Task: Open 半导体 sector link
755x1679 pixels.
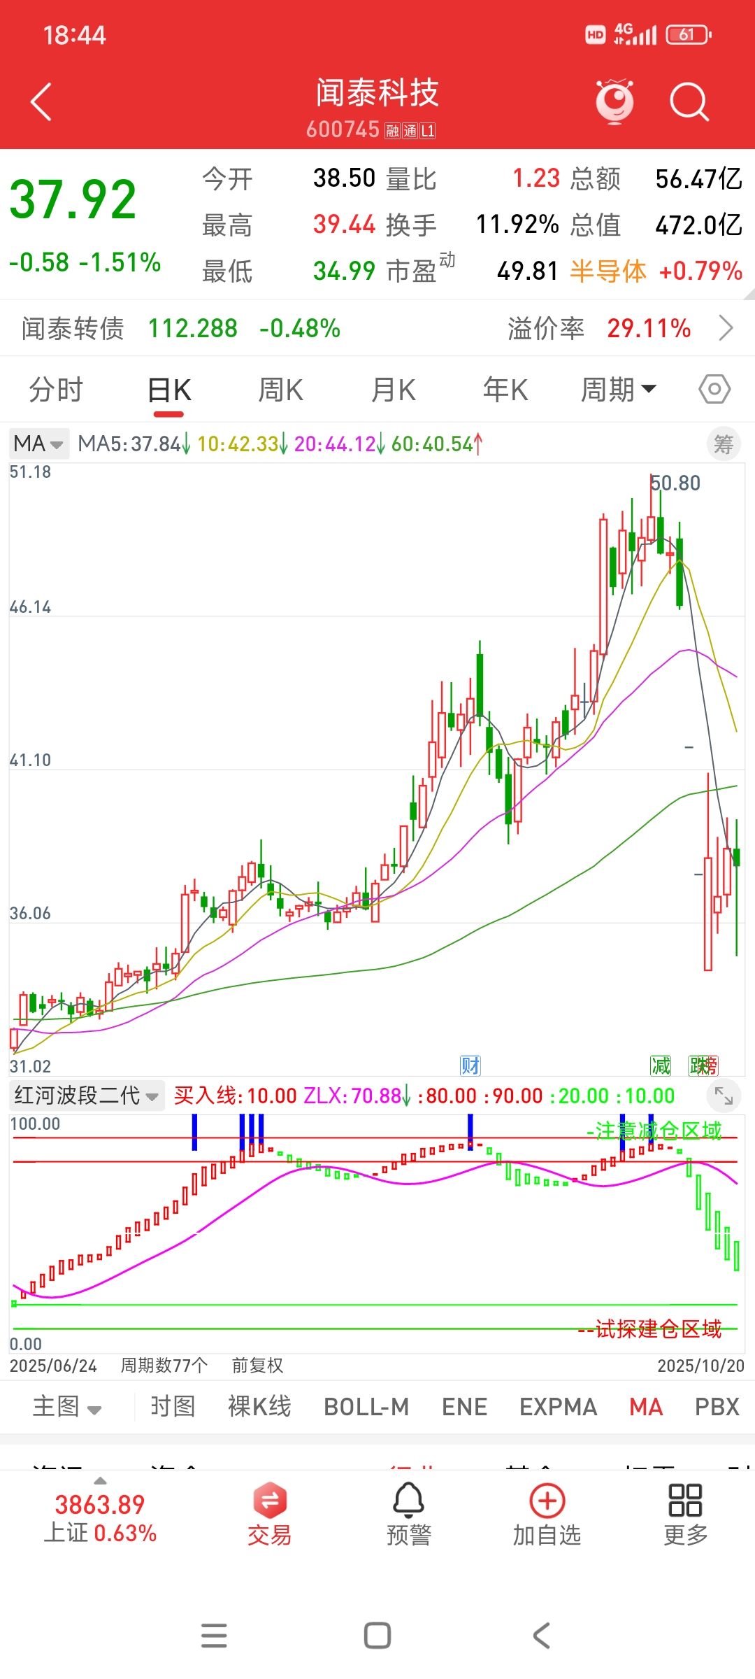Action: tap(608, 271)
